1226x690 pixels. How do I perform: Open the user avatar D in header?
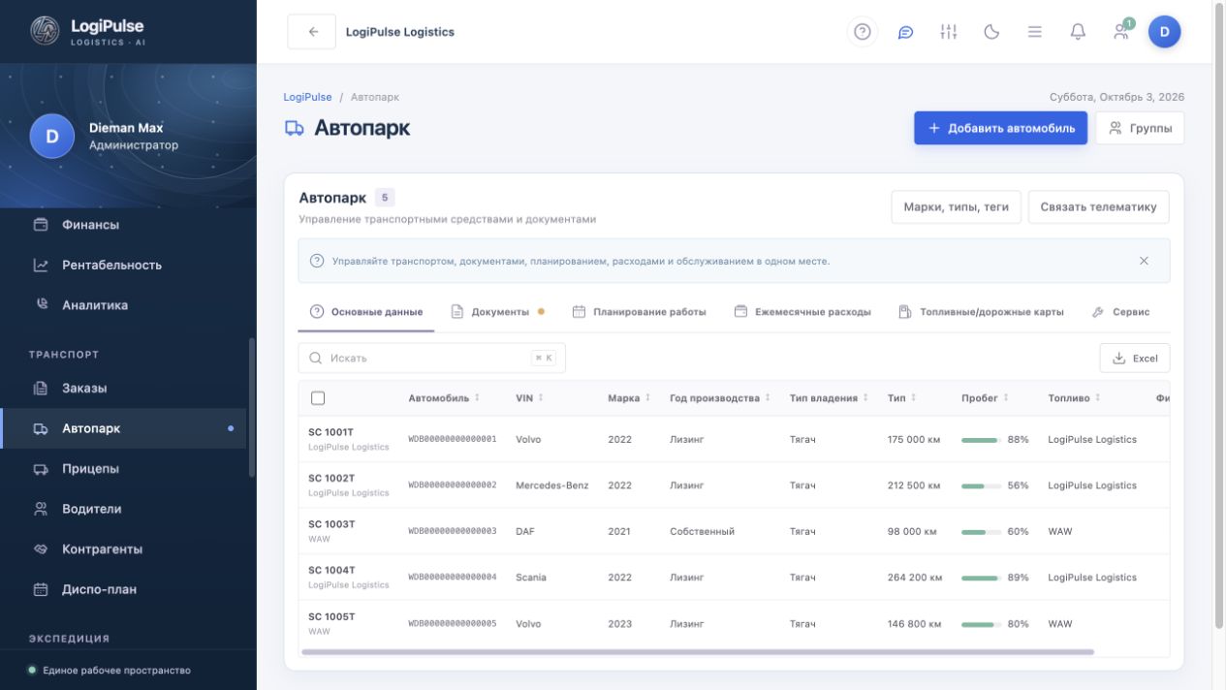(1164, 32)
